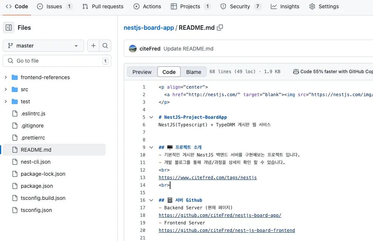This screenshot has height=241, width=373.
Task: Click the 'Backend Server (현재 페이지)' line
Action: (x=195, y=208)
